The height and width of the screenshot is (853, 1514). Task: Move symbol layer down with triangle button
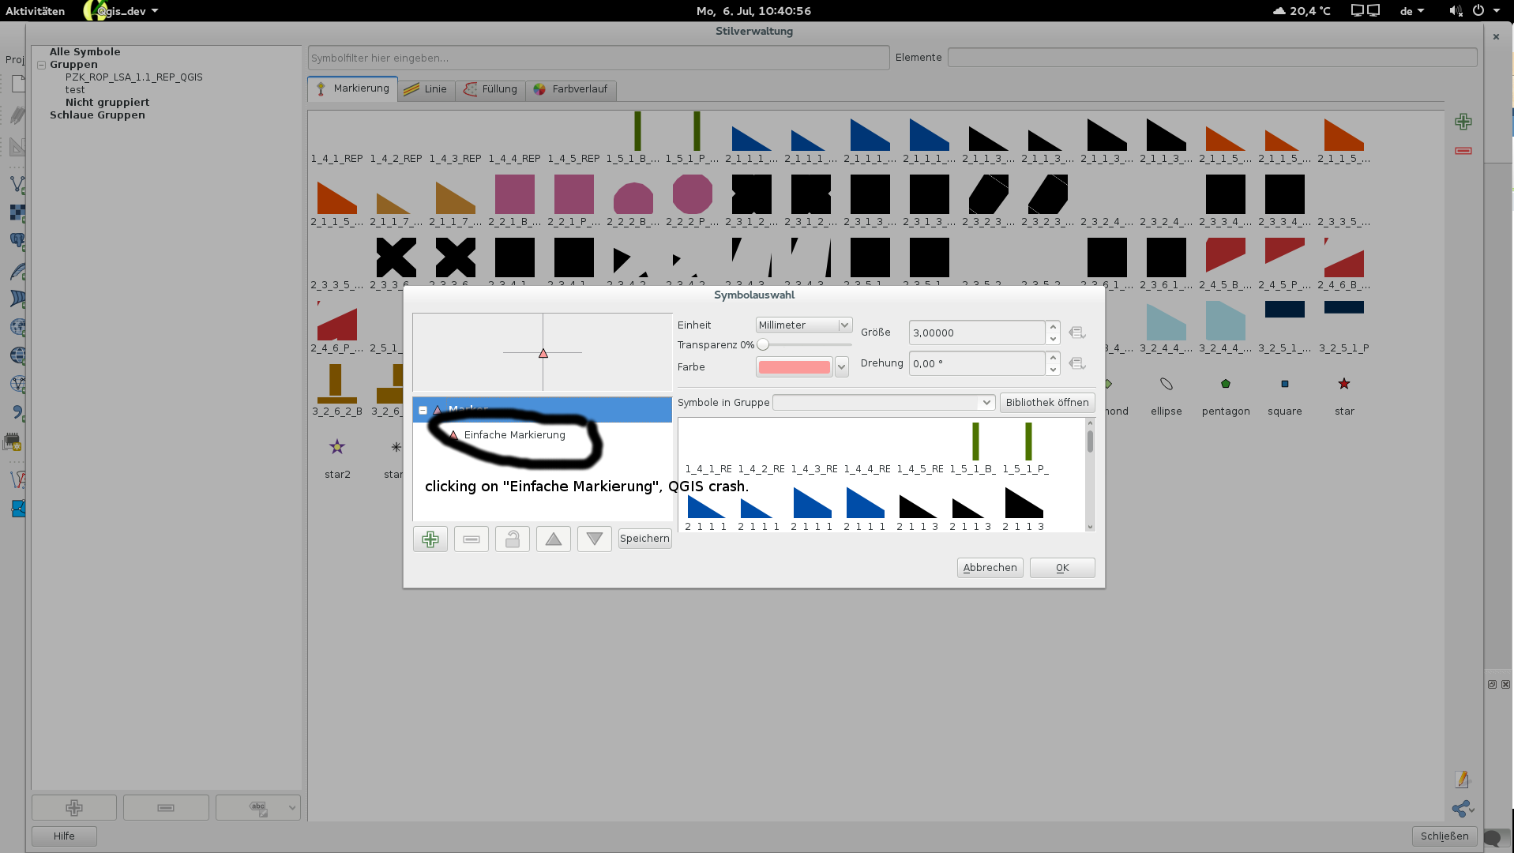click(x=594, y=539)
